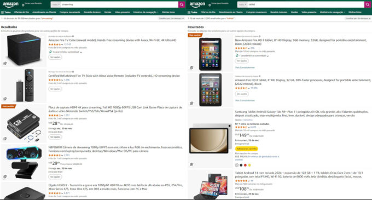The width and height of the screenshot is (372, 200).
Task: Expand Histórico de navegação in streaming window
Action: [146, 12]
